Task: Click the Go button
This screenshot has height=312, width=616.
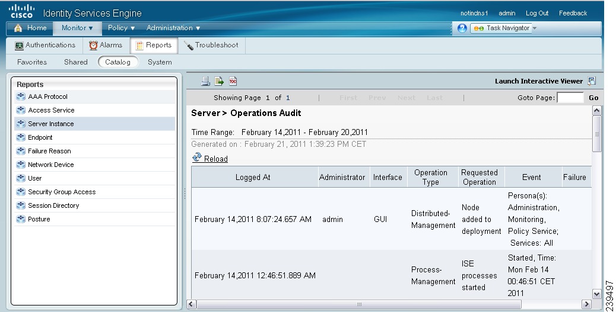Action: pyautogui.click(x=593, y=98)
